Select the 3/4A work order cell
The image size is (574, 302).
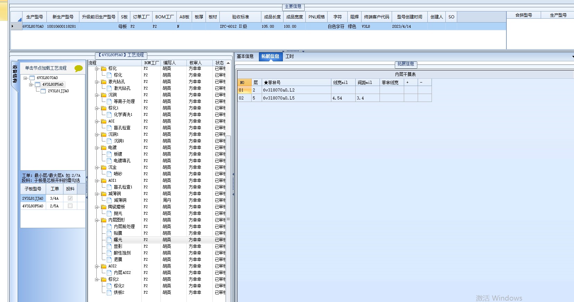[x=54, y=198]
